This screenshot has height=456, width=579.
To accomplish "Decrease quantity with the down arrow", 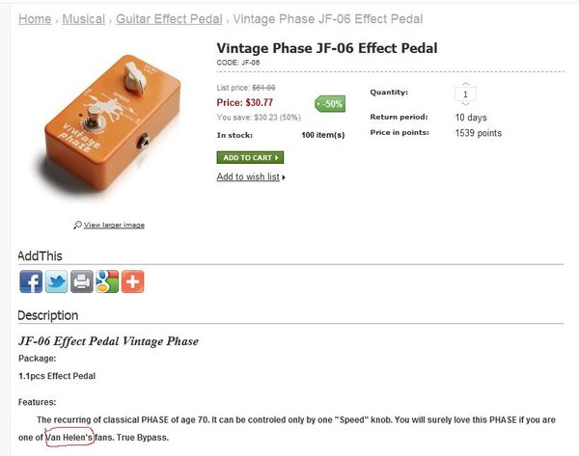I will click(465, 104).
